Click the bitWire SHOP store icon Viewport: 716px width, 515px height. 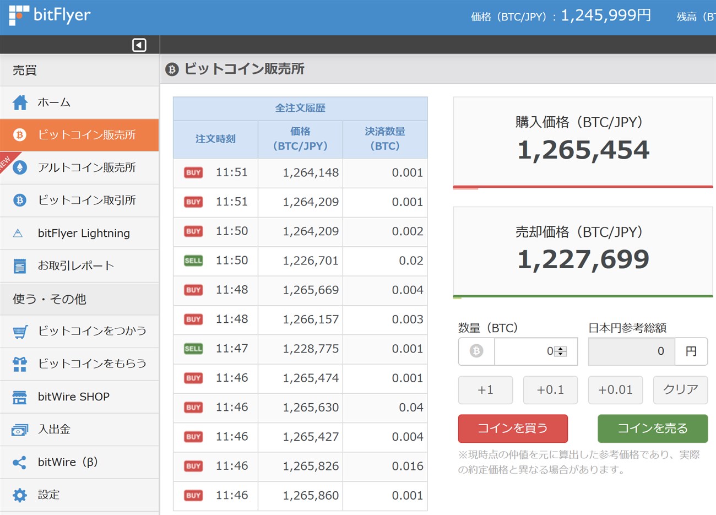(x=20, y=397)
